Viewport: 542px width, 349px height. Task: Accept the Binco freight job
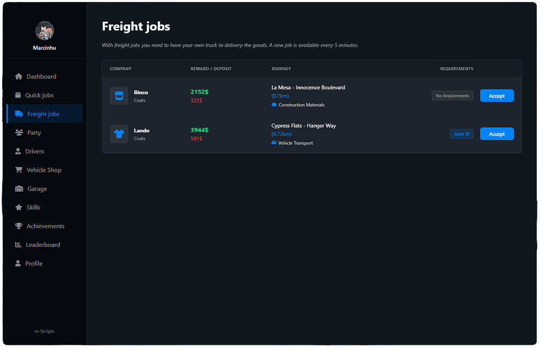[x=497, y=96]
